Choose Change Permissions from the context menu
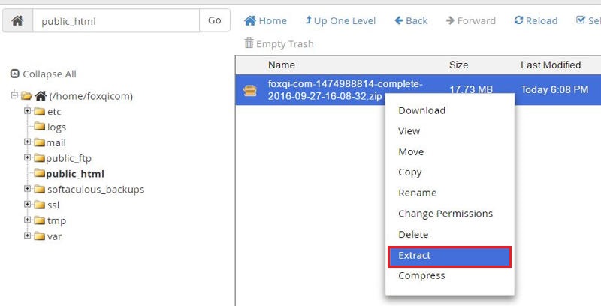The image size is (601, 306). (445, 214)
